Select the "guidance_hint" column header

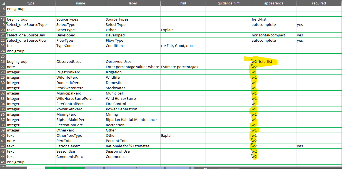point(228,3)
